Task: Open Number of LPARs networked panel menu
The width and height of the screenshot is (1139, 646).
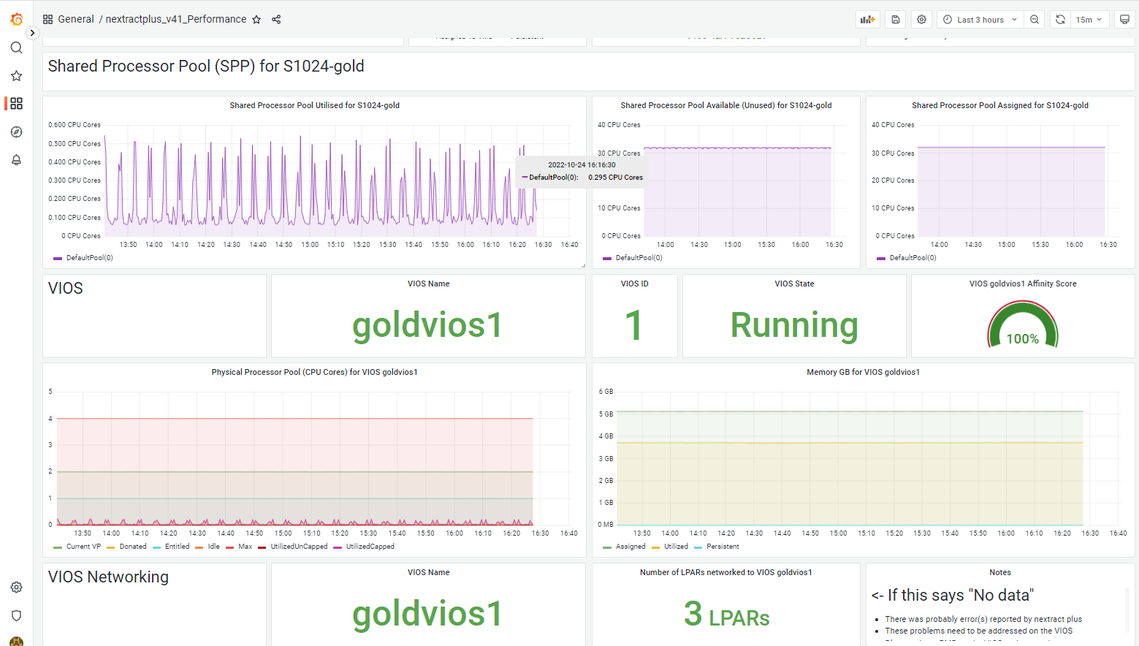Action: [x=726, y=572]
